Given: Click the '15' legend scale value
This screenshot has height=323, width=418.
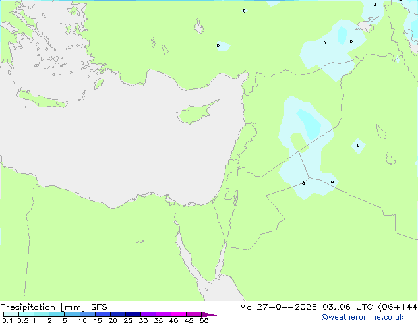Looking at the screenshot, I should [x=98, y=320].
